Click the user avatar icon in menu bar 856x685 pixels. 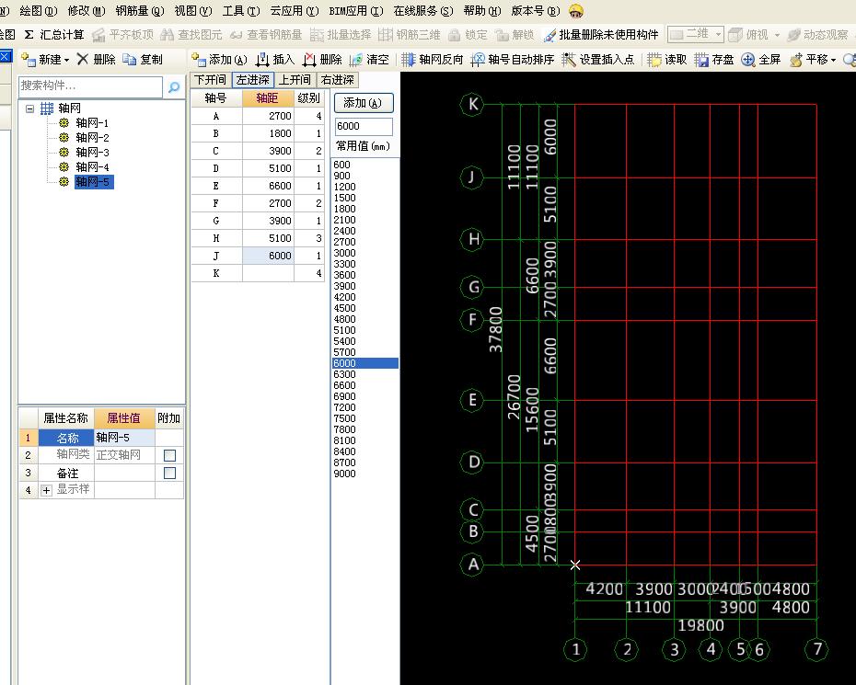(576, 11)
